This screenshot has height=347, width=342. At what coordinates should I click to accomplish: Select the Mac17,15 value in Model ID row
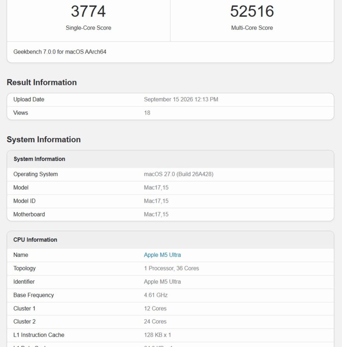[156, 201]
